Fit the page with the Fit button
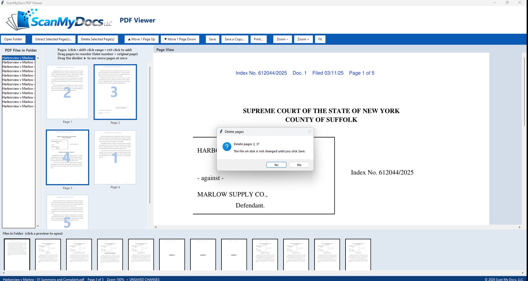The height and width of the screenshot is (281, 528). pos(320,39)
